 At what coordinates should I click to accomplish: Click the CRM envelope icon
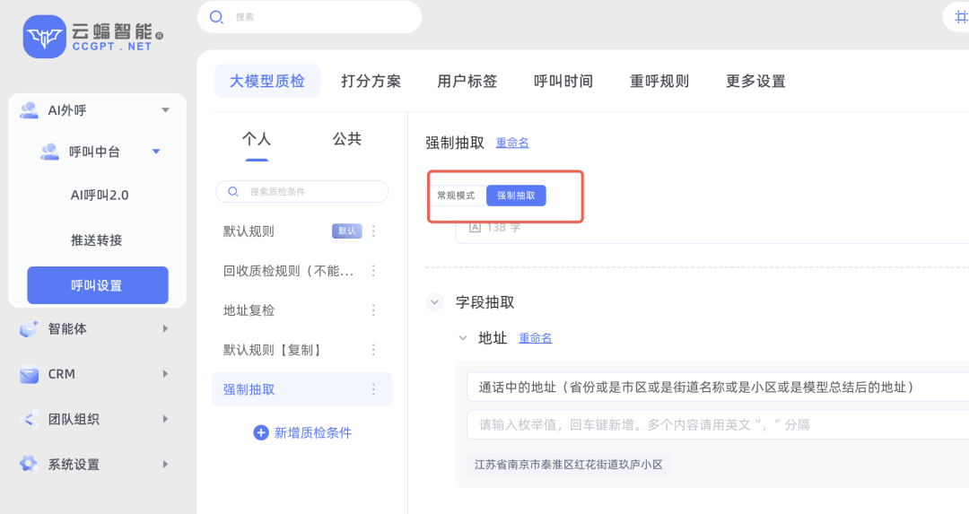point(29,374)
